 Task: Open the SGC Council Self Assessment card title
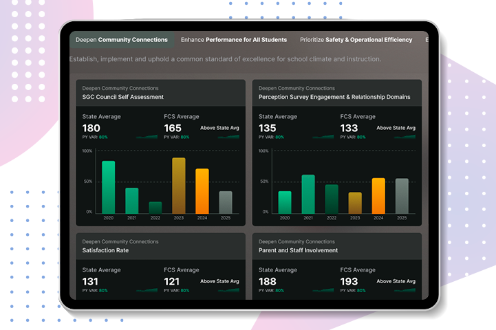click(x=122, y=98)
